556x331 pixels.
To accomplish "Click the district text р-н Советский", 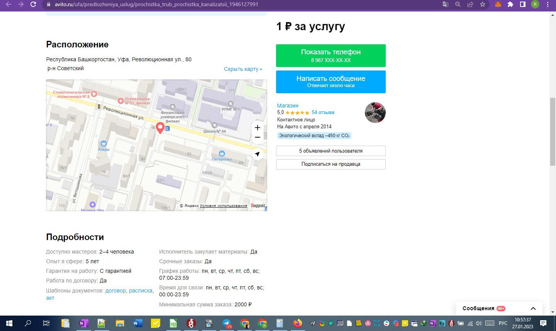I will 66,68.
